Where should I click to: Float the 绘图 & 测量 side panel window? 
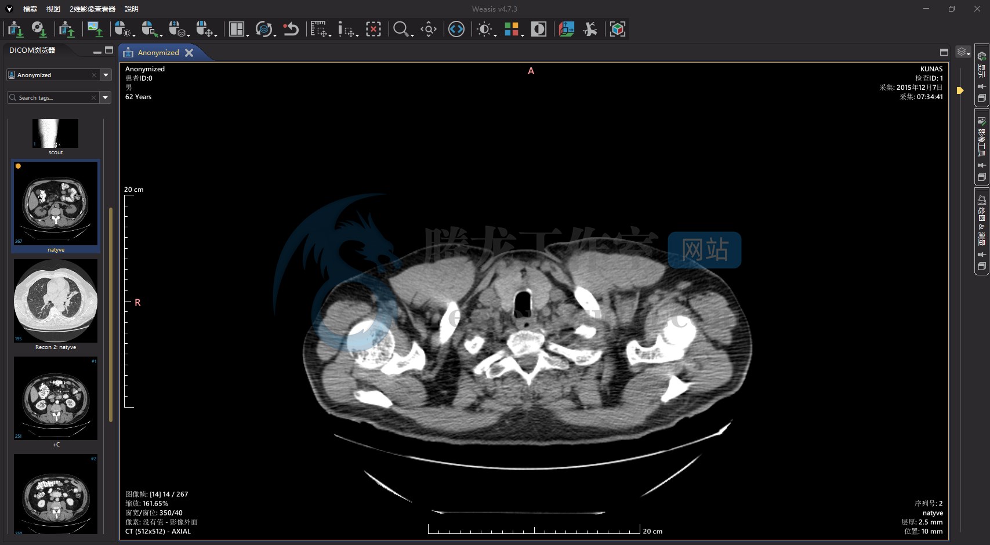click(982, 267)
